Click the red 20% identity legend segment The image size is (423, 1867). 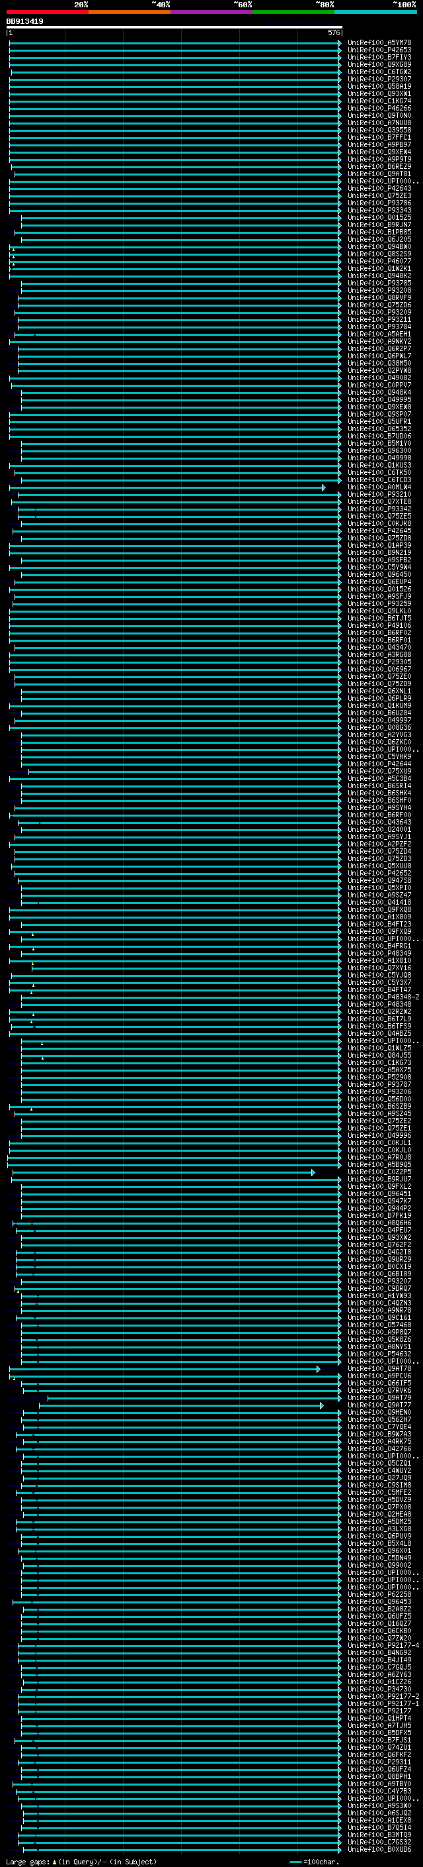click(x=47, y=12)
